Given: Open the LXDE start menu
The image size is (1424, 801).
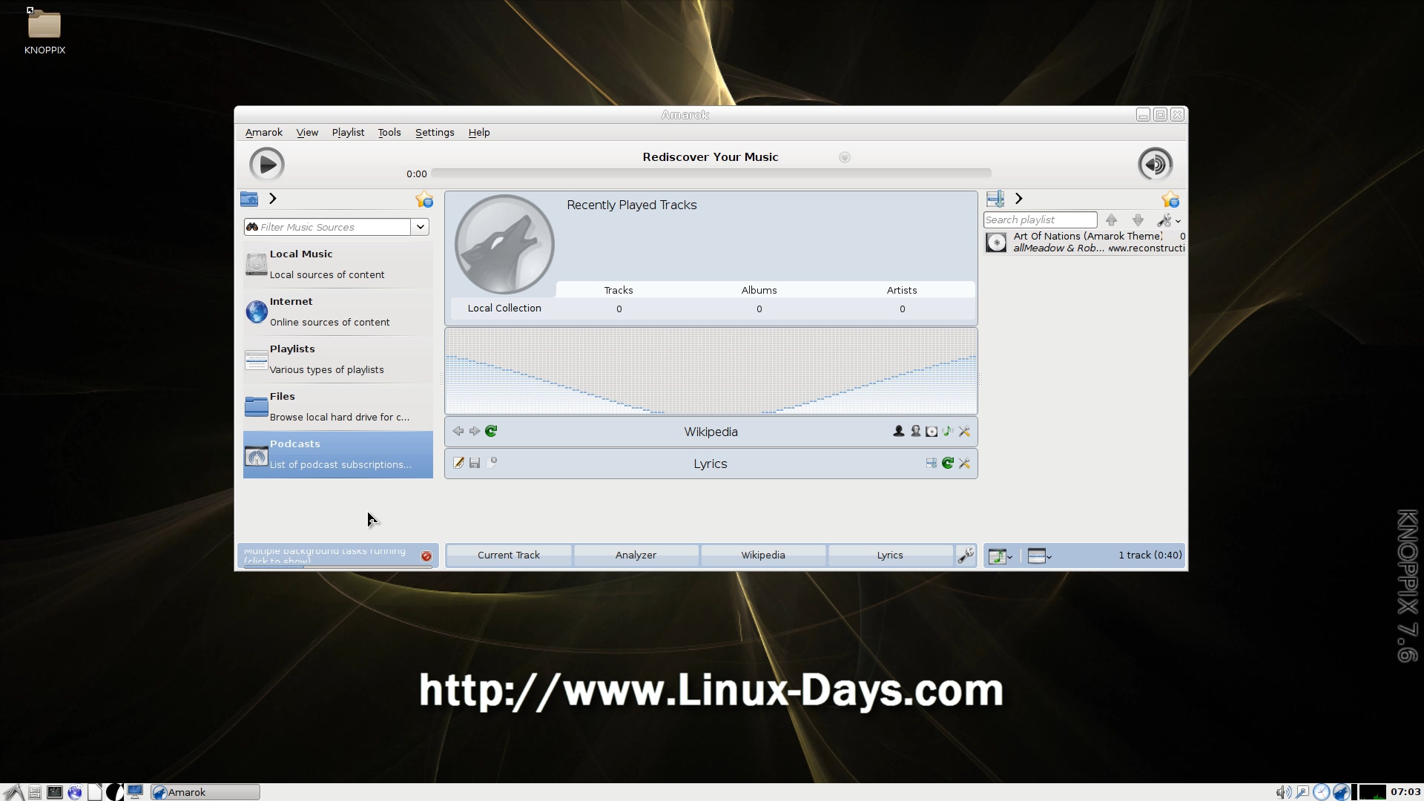Looking at the screenshot, I should [13, 792].
